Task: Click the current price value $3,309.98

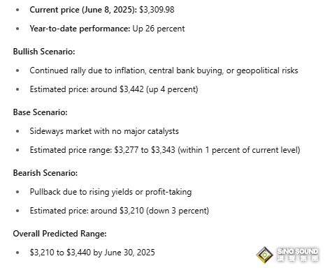Action: pos(157,10)
